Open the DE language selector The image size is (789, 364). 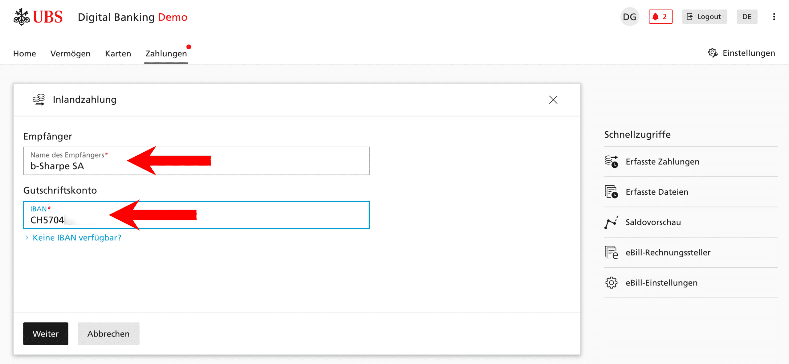pyautogui.click(x=747, y=17)
